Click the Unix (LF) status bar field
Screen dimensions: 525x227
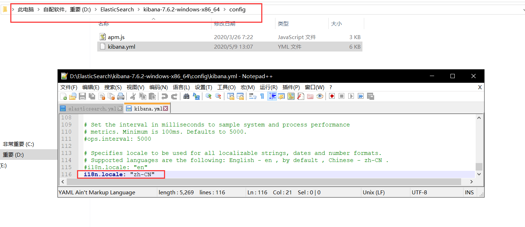[374, 192]
